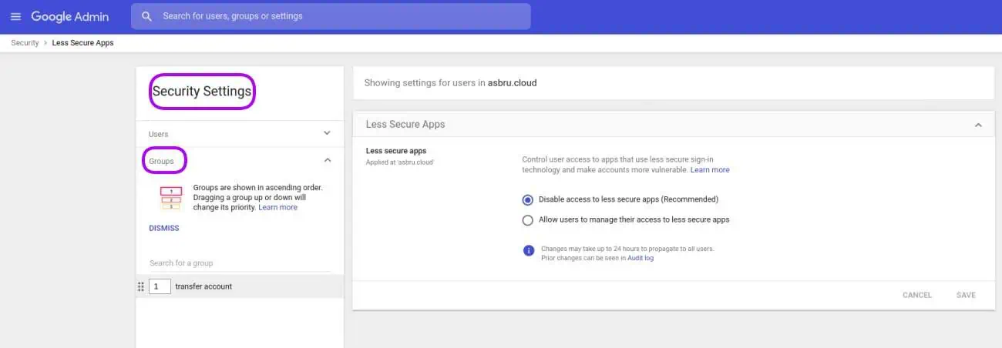
Task: Click the search magnifier icon
Action: 146,16
